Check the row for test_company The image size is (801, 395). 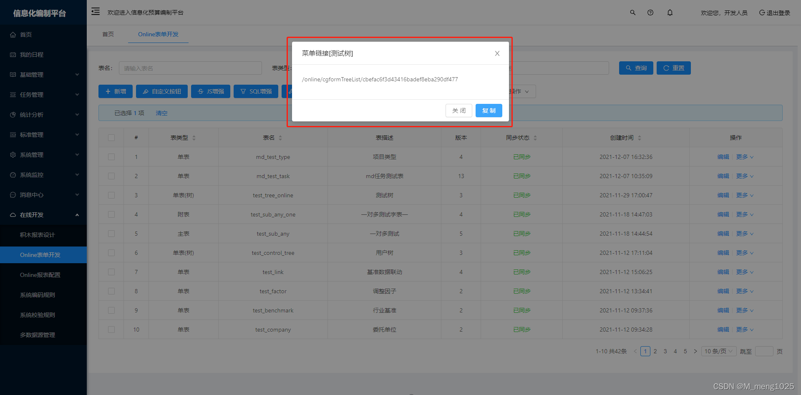(x=111, y=330)
